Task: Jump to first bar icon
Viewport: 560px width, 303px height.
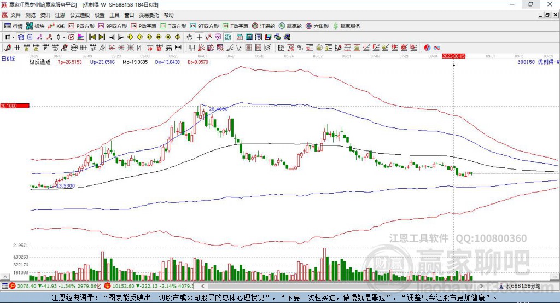Action: coord(92,37)
